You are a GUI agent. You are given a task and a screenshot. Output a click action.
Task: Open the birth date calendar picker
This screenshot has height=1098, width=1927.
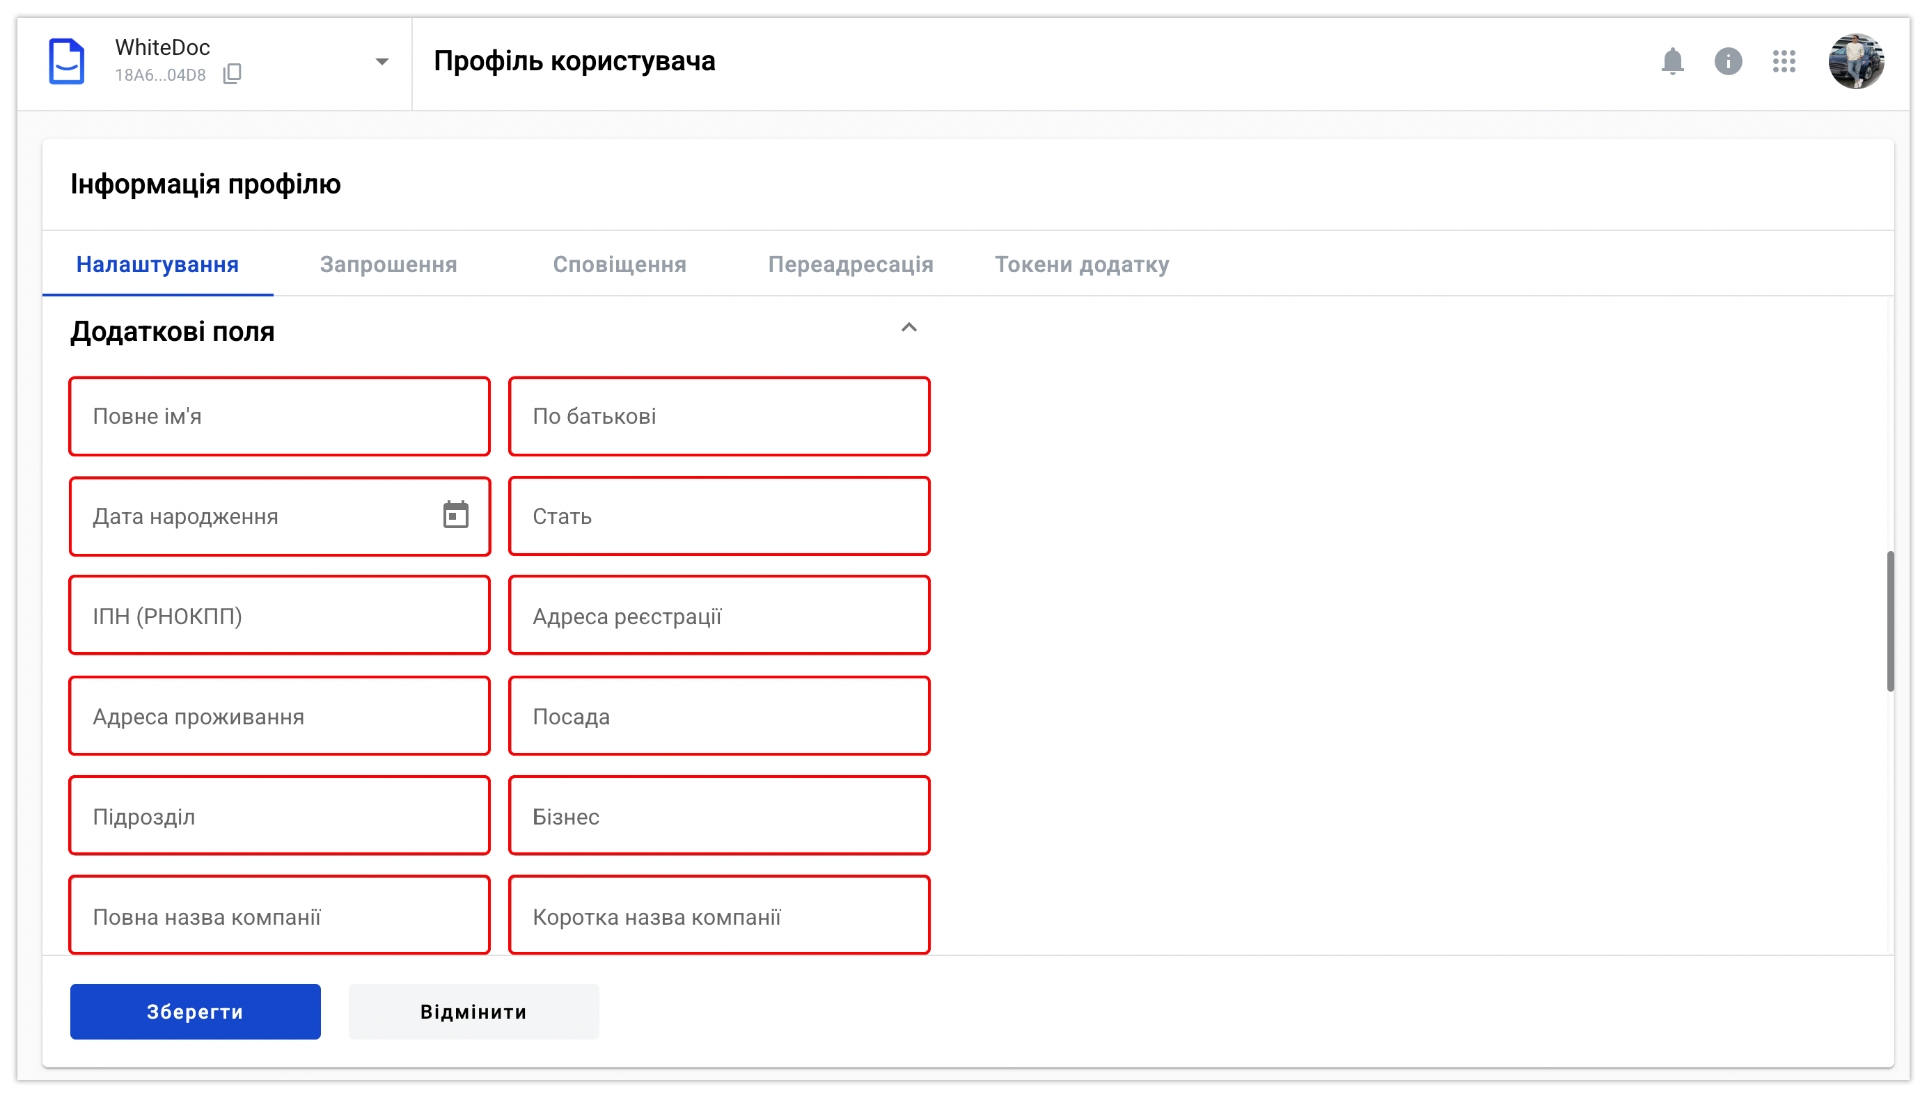click(455, 515)
